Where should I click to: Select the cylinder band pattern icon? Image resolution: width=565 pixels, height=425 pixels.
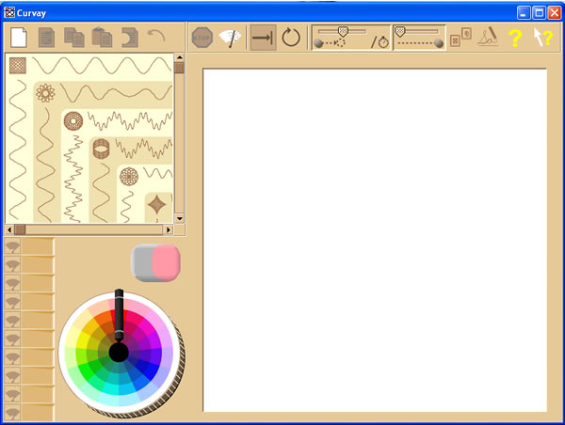point(101,149)
